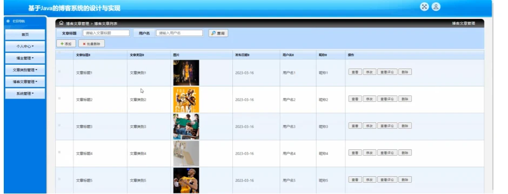Click the 查询 search button
Screen dimensions: 508x194
pyautogui.click(x=218, y=33)
